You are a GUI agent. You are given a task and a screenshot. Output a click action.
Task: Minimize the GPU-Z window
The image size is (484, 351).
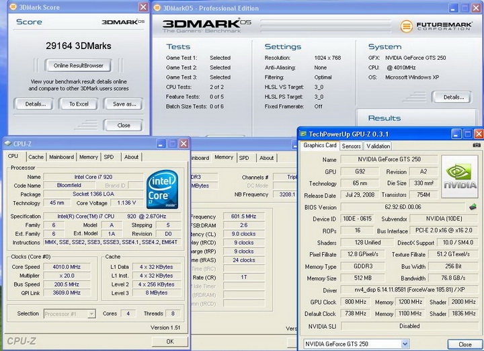[456, 134]
